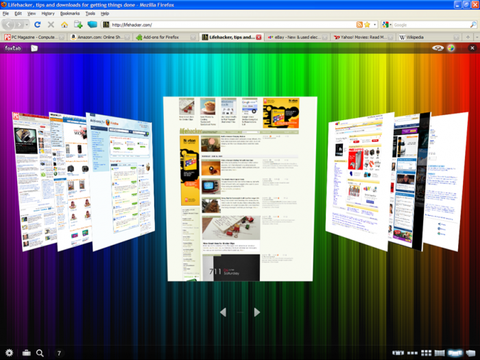The height and width of the screenshot is (360, 480).
Task: Click the FoxTab ring-shaped icon at top right
Action: pyautogui.click(x=437, y=48)
